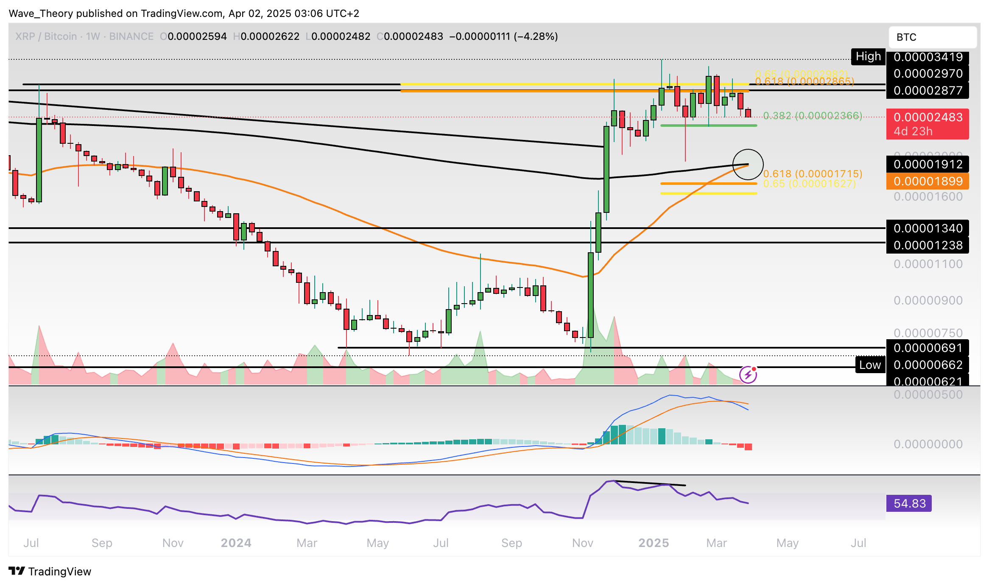Click the red MACD histogram's last bar
989x586 pixels.
pos(748,447)
